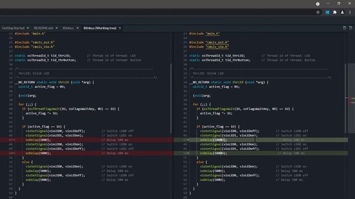Click __NO_RETURN thrLED function line in left pane
Image resolution: width=355 pixels, height=199 pixels.
point(54,82)
